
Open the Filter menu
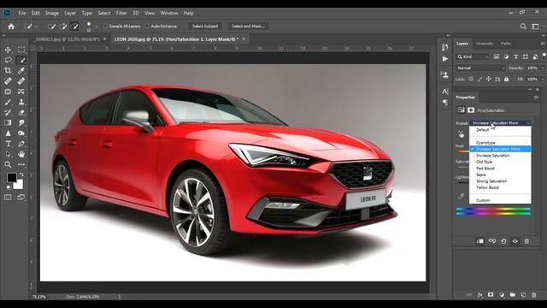point(121,13)
